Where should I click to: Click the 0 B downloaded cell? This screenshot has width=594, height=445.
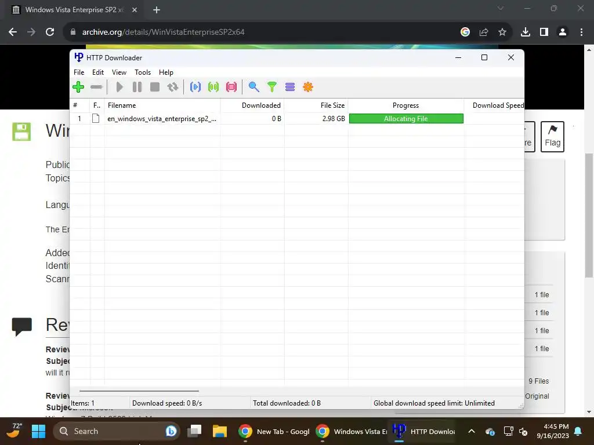pos(276,118)
